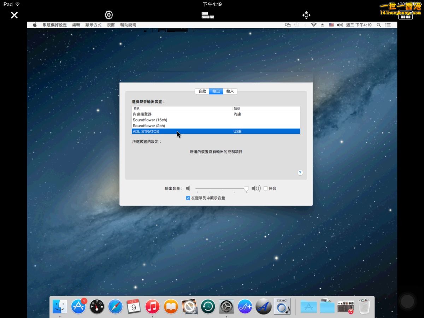Viewport: 424px width, 318px height.
Task: Open the volume menu in menu bar
Action: point(340,25)
